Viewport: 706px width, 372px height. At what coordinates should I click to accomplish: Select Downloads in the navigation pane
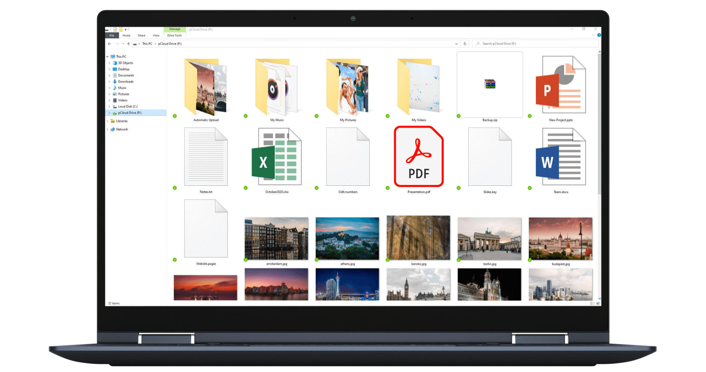[x=126, y=81]
